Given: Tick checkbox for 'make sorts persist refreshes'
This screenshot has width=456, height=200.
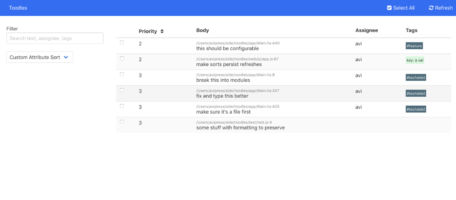Looking at the screenshot, I should pos(122,58).
